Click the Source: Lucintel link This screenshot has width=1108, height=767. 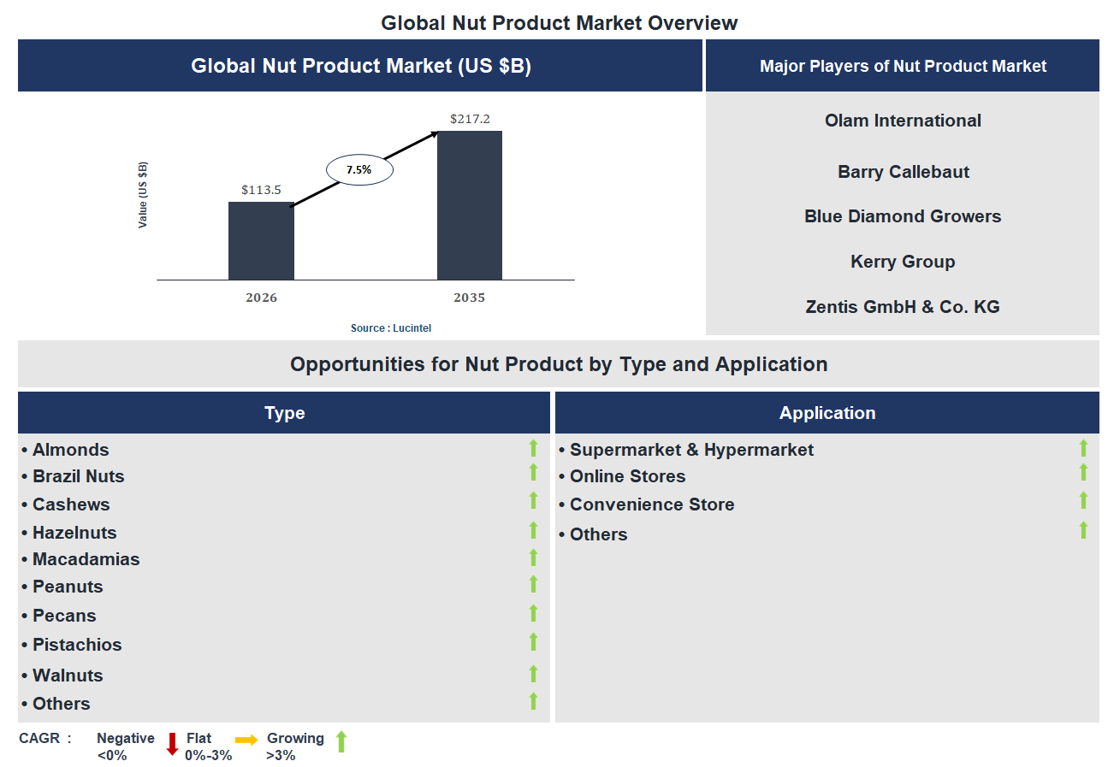391,327
